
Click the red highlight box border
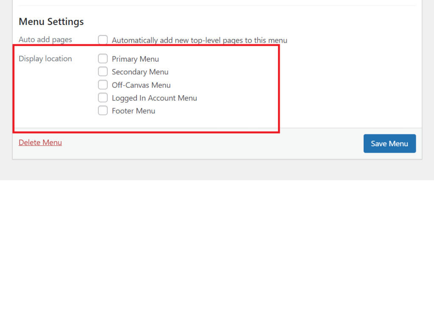coord(278,89)
